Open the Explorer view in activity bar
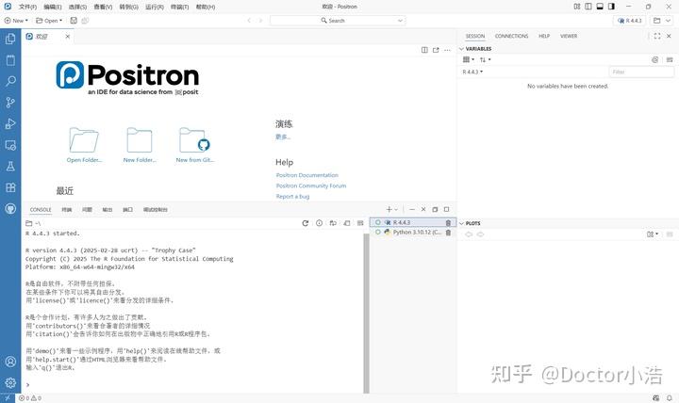This screenshot has height=403, width=679. [x=10, y=39]
